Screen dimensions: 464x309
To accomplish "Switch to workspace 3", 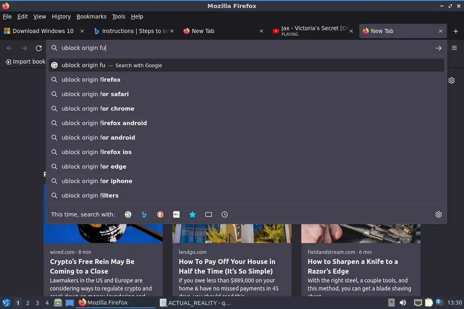I will (37, 303).
